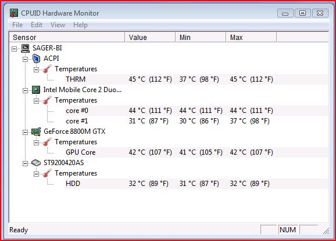Collapse the GeForce 8800M GTX node
Screen dimensions: 336x241
(x=25, y=132)
